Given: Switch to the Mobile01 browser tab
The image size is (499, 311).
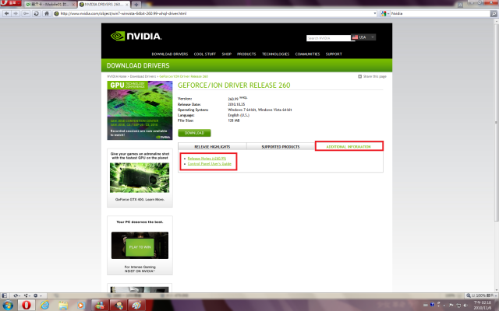Looking at the screenshot, I should point(50,5).
